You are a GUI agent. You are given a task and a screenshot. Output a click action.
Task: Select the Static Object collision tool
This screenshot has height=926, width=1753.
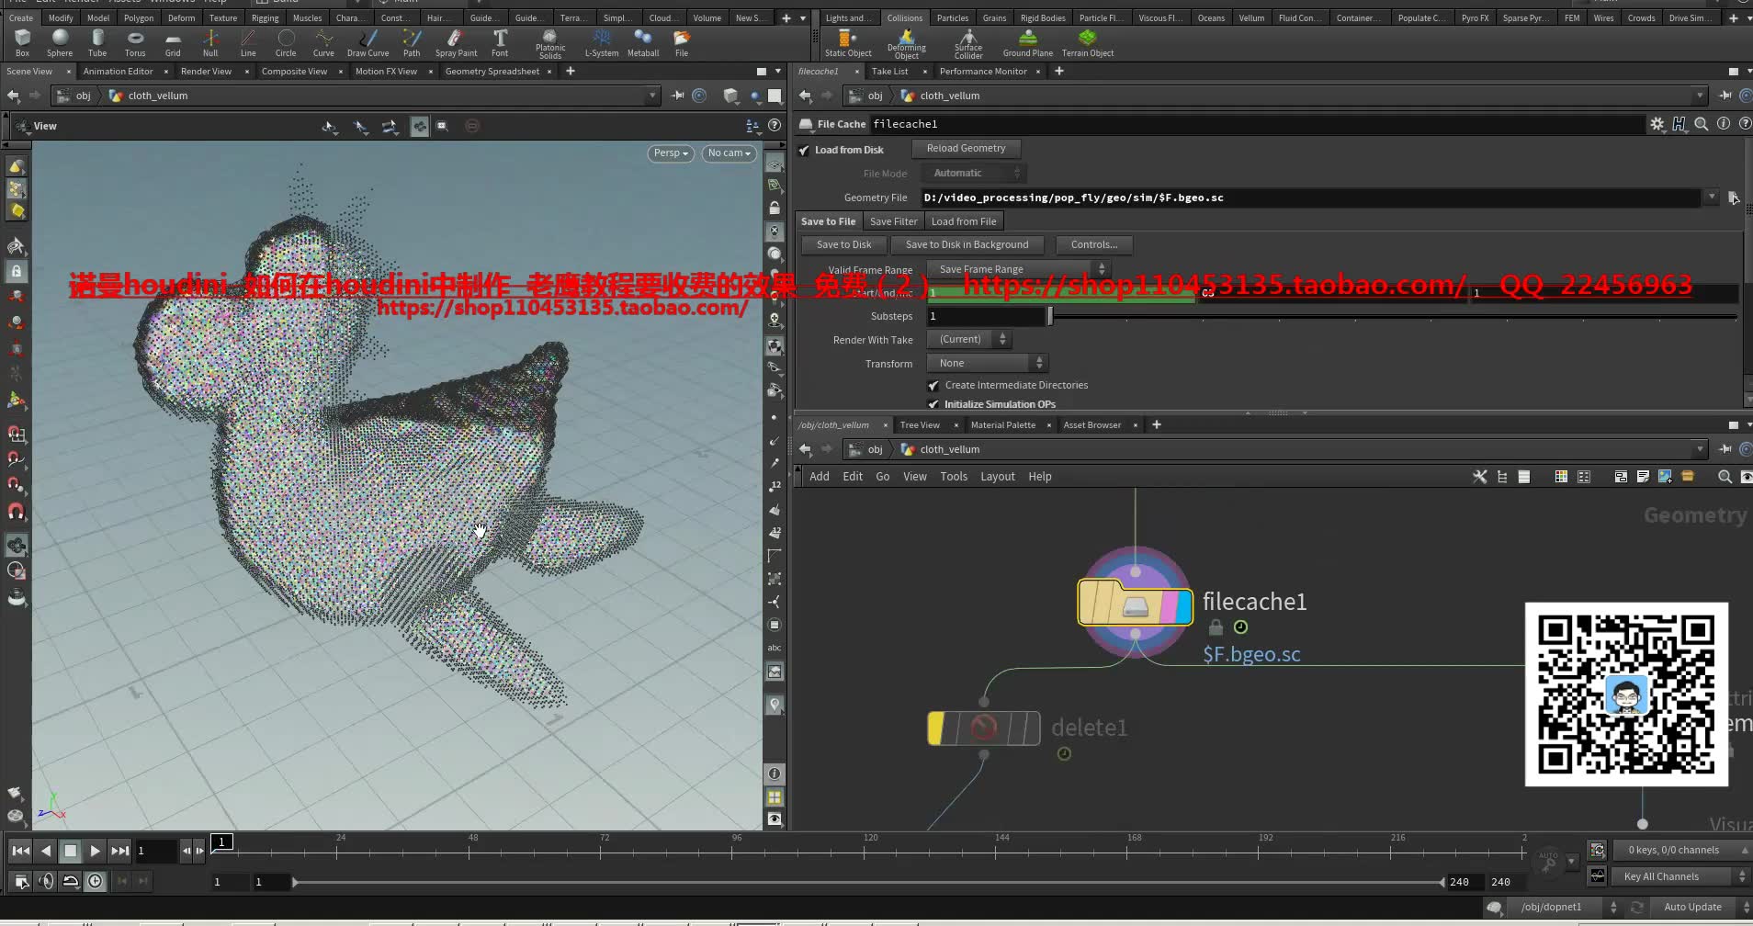pyautogui.click(x=847, y=42)
